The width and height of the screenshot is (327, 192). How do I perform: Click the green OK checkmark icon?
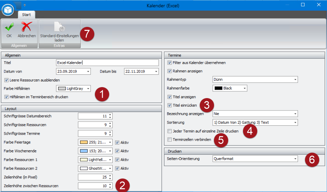pyautogui.click(x=9, y=27)
